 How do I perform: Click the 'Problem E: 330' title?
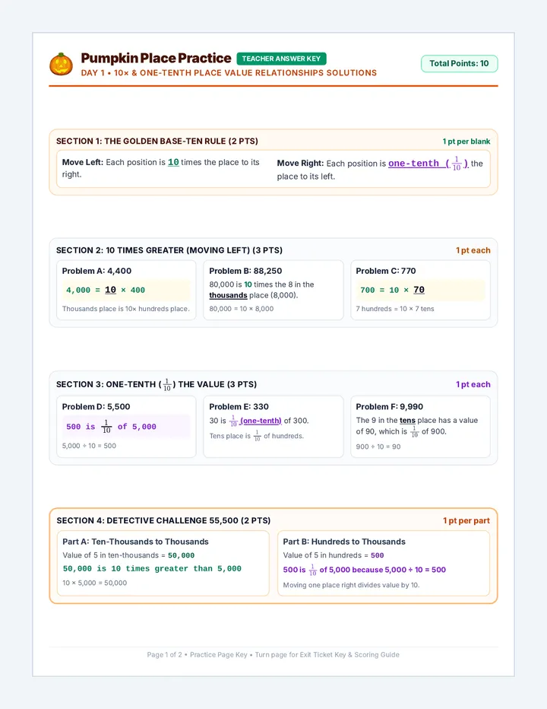tap(239, 406)
